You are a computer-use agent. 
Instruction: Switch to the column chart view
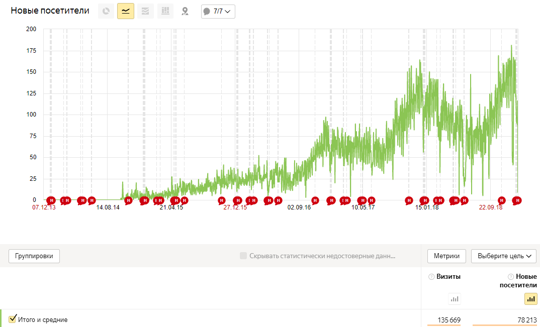(x=165, y=11)
